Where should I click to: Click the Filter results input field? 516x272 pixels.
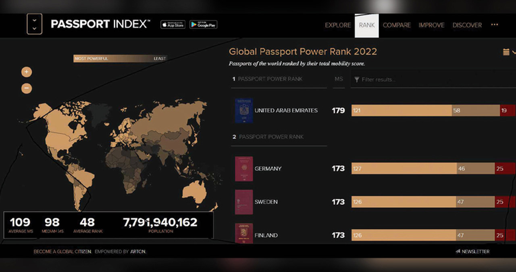click(433, 79)
